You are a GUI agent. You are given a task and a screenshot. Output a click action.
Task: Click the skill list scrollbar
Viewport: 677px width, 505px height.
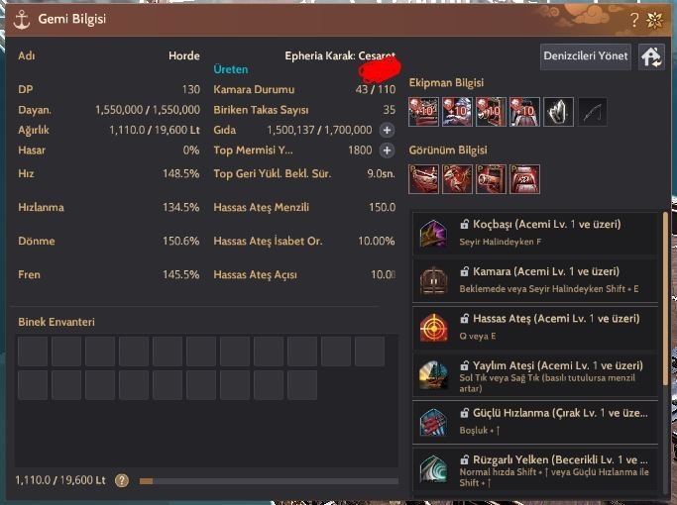point(665,298)
